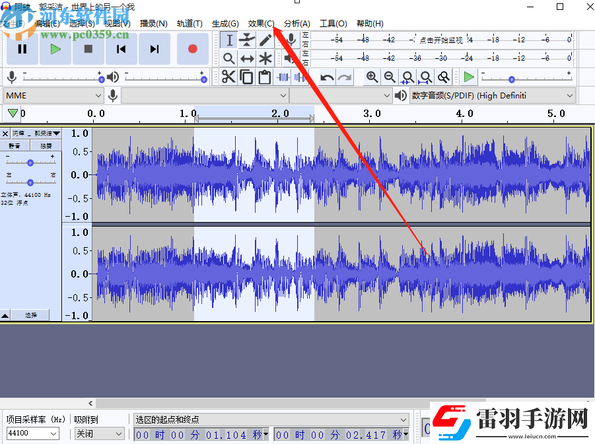This screenshot has width=595, height=444.
Task: Open the 分析(A) menu
Action: [297, 24]
